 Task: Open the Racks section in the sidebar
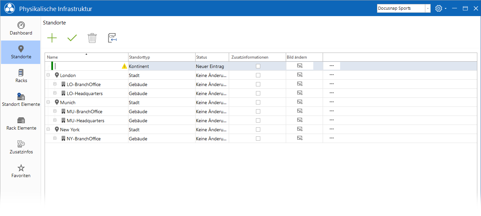[x=21, y=76]
